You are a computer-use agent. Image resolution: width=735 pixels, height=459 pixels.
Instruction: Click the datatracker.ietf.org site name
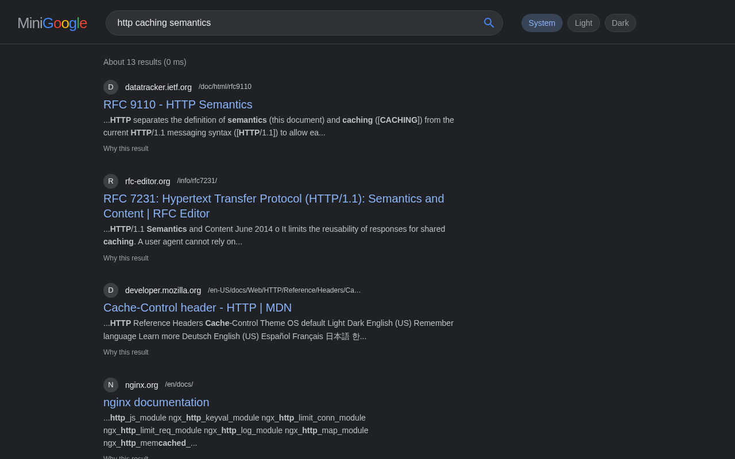(x=158, y=87)
